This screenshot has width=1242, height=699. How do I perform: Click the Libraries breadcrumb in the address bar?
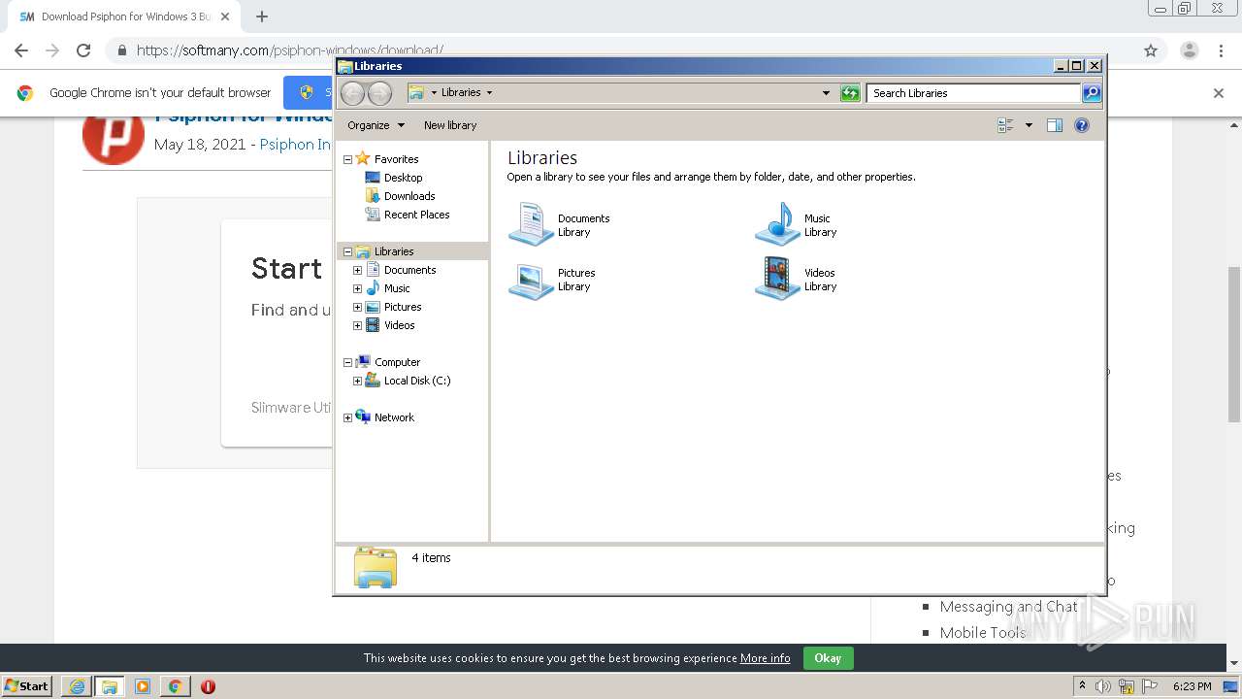[x=461, y=93]
